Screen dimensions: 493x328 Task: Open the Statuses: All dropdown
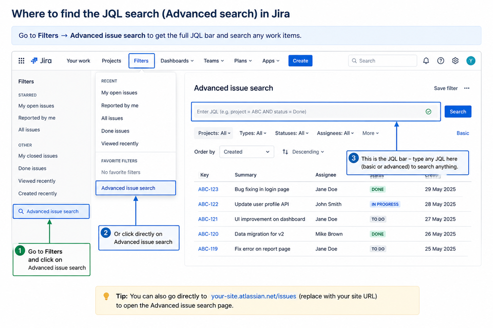(x=292, y=133)
